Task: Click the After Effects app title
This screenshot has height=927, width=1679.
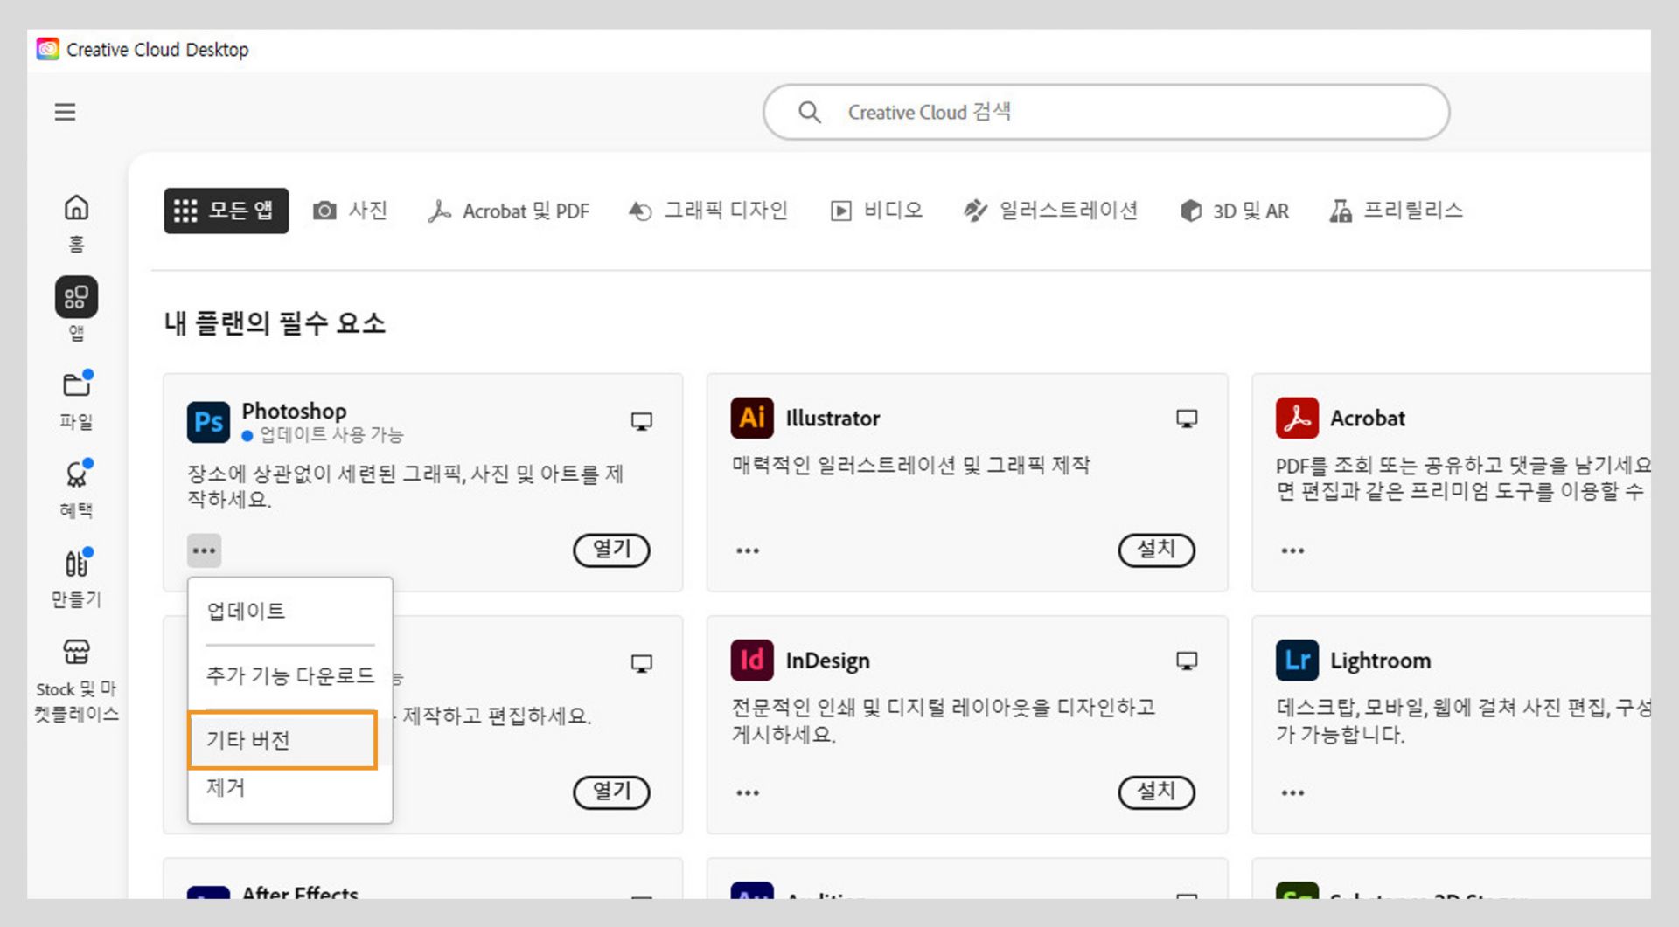Action: (x=300, y=892)
